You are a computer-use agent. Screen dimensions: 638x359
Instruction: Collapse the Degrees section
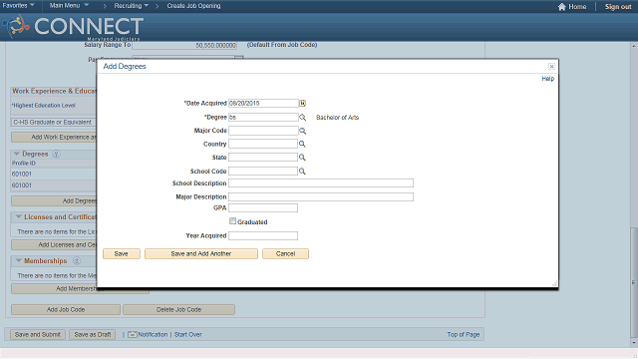point(17,154)
